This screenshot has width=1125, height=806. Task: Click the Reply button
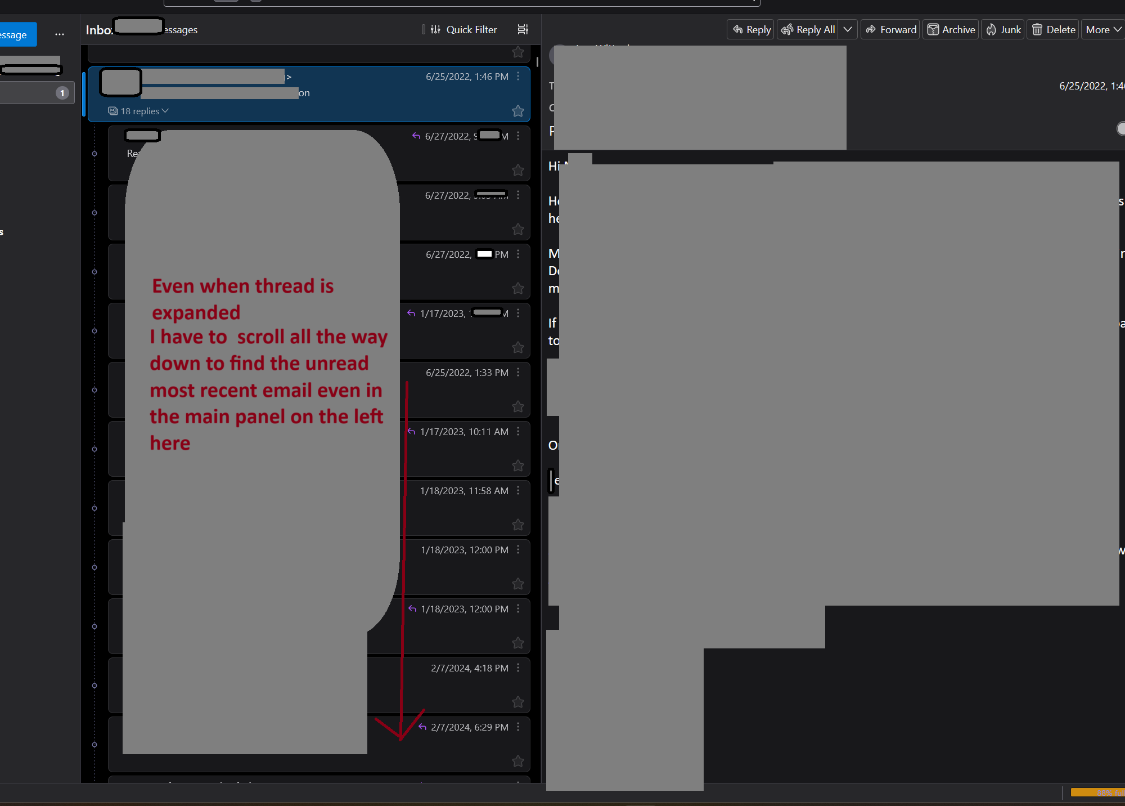point(751,30)
